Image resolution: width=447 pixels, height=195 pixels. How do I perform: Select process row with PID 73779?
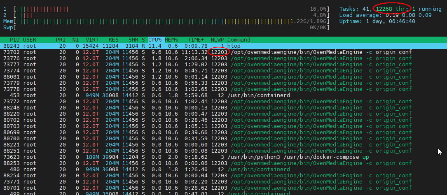pyautogui.click(x=223, y=83)
